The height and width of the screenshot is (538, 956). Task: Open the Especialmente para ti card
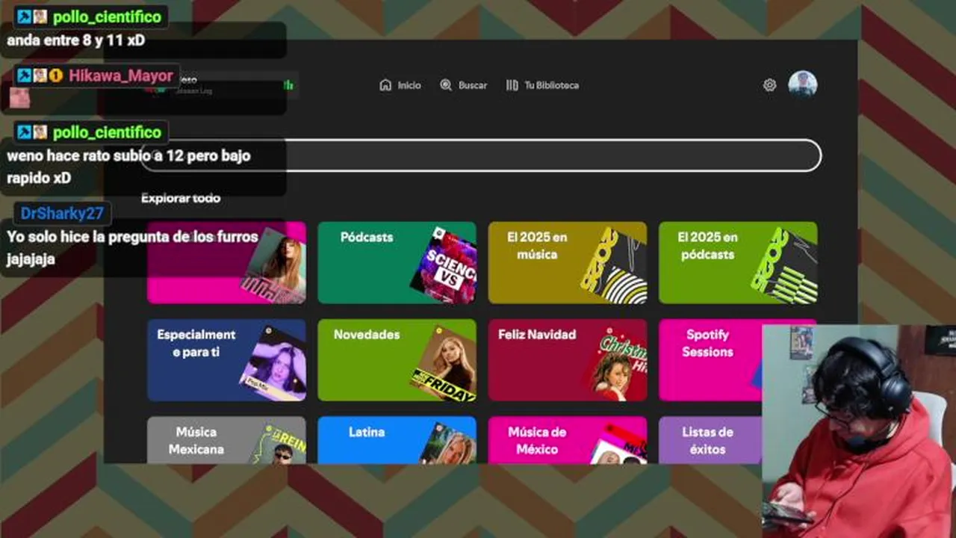226,360
